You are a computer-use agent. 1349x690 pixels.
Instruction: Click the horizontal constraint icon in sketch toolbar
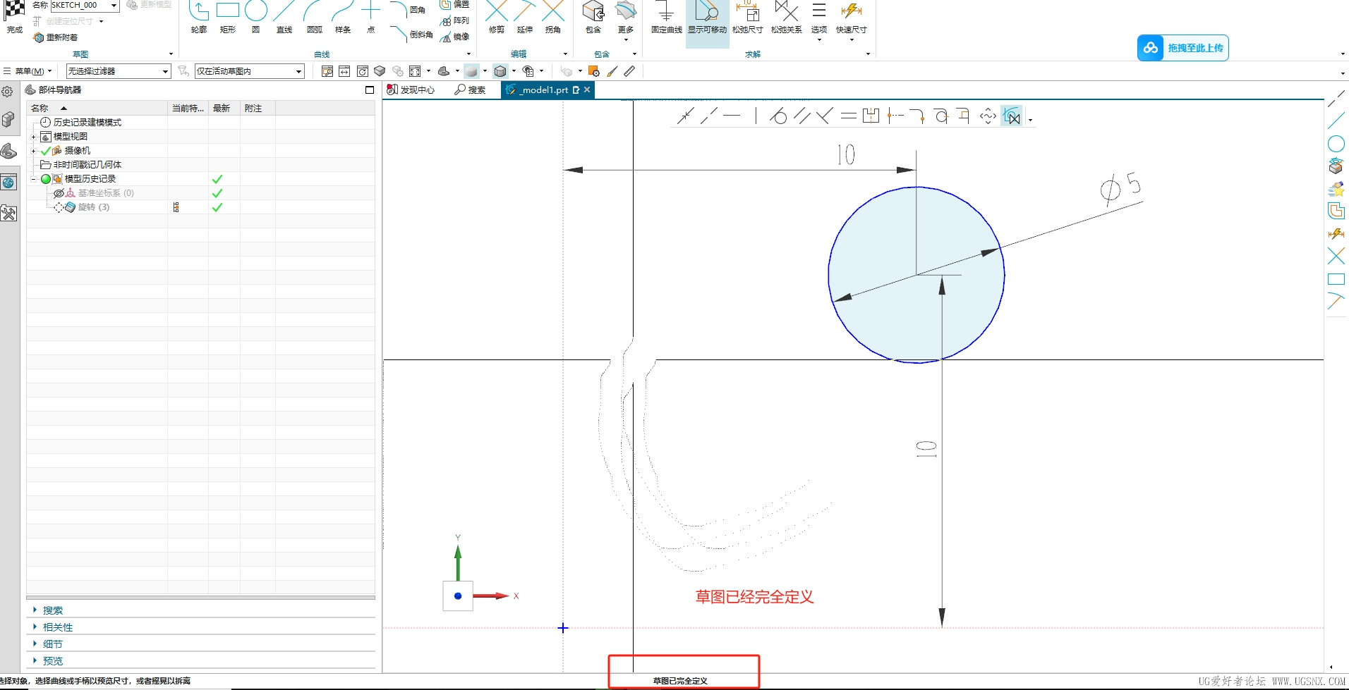click(x=732, y=116)
